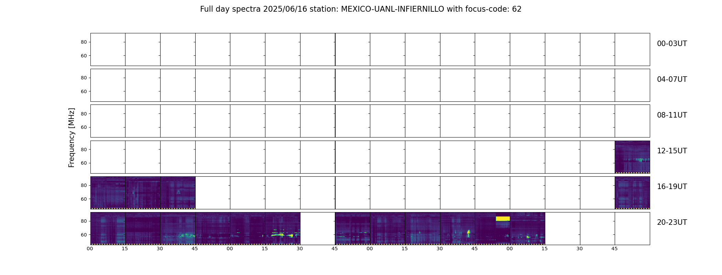
Task: Click the '80' tick label of the 00-03UT row
Action: (84, 42)
